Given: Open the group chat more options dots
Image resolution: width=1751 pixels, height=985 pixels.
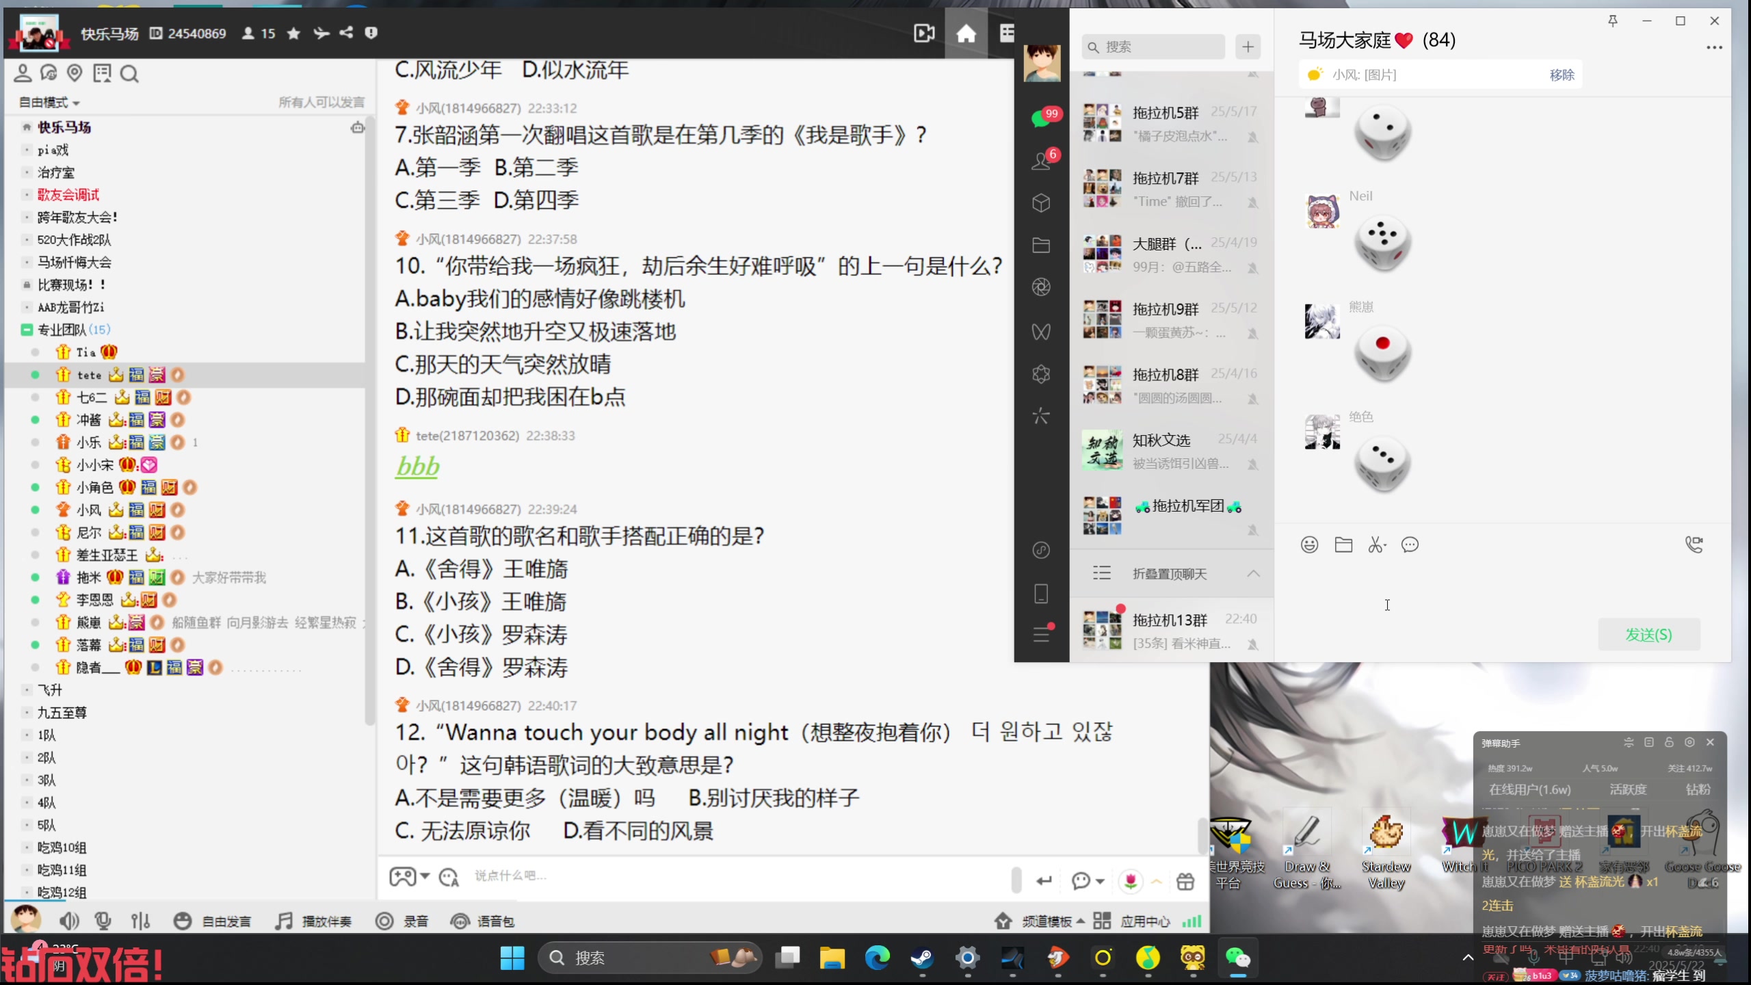Looking at the screenshot, I should pos(1714,48).
